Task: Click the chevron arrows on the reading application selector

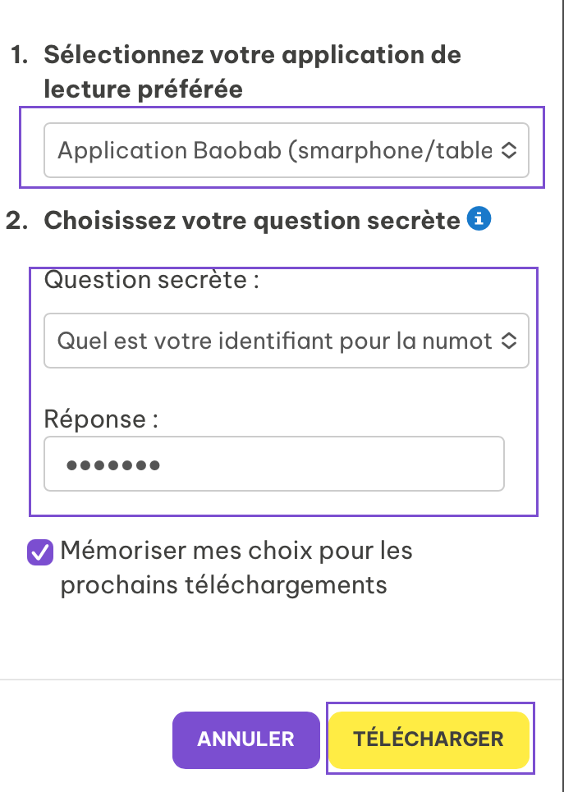Action: coord(508,150)
